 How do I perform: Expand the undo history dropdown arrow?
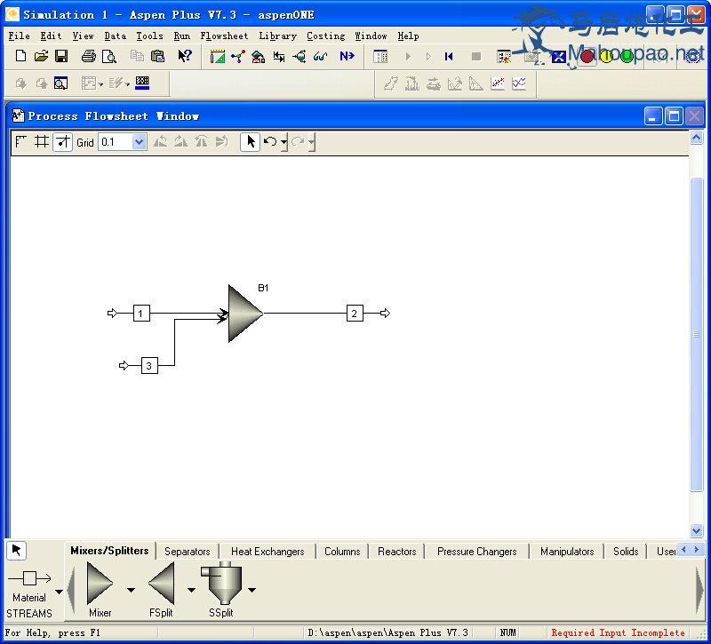[284, 142]
